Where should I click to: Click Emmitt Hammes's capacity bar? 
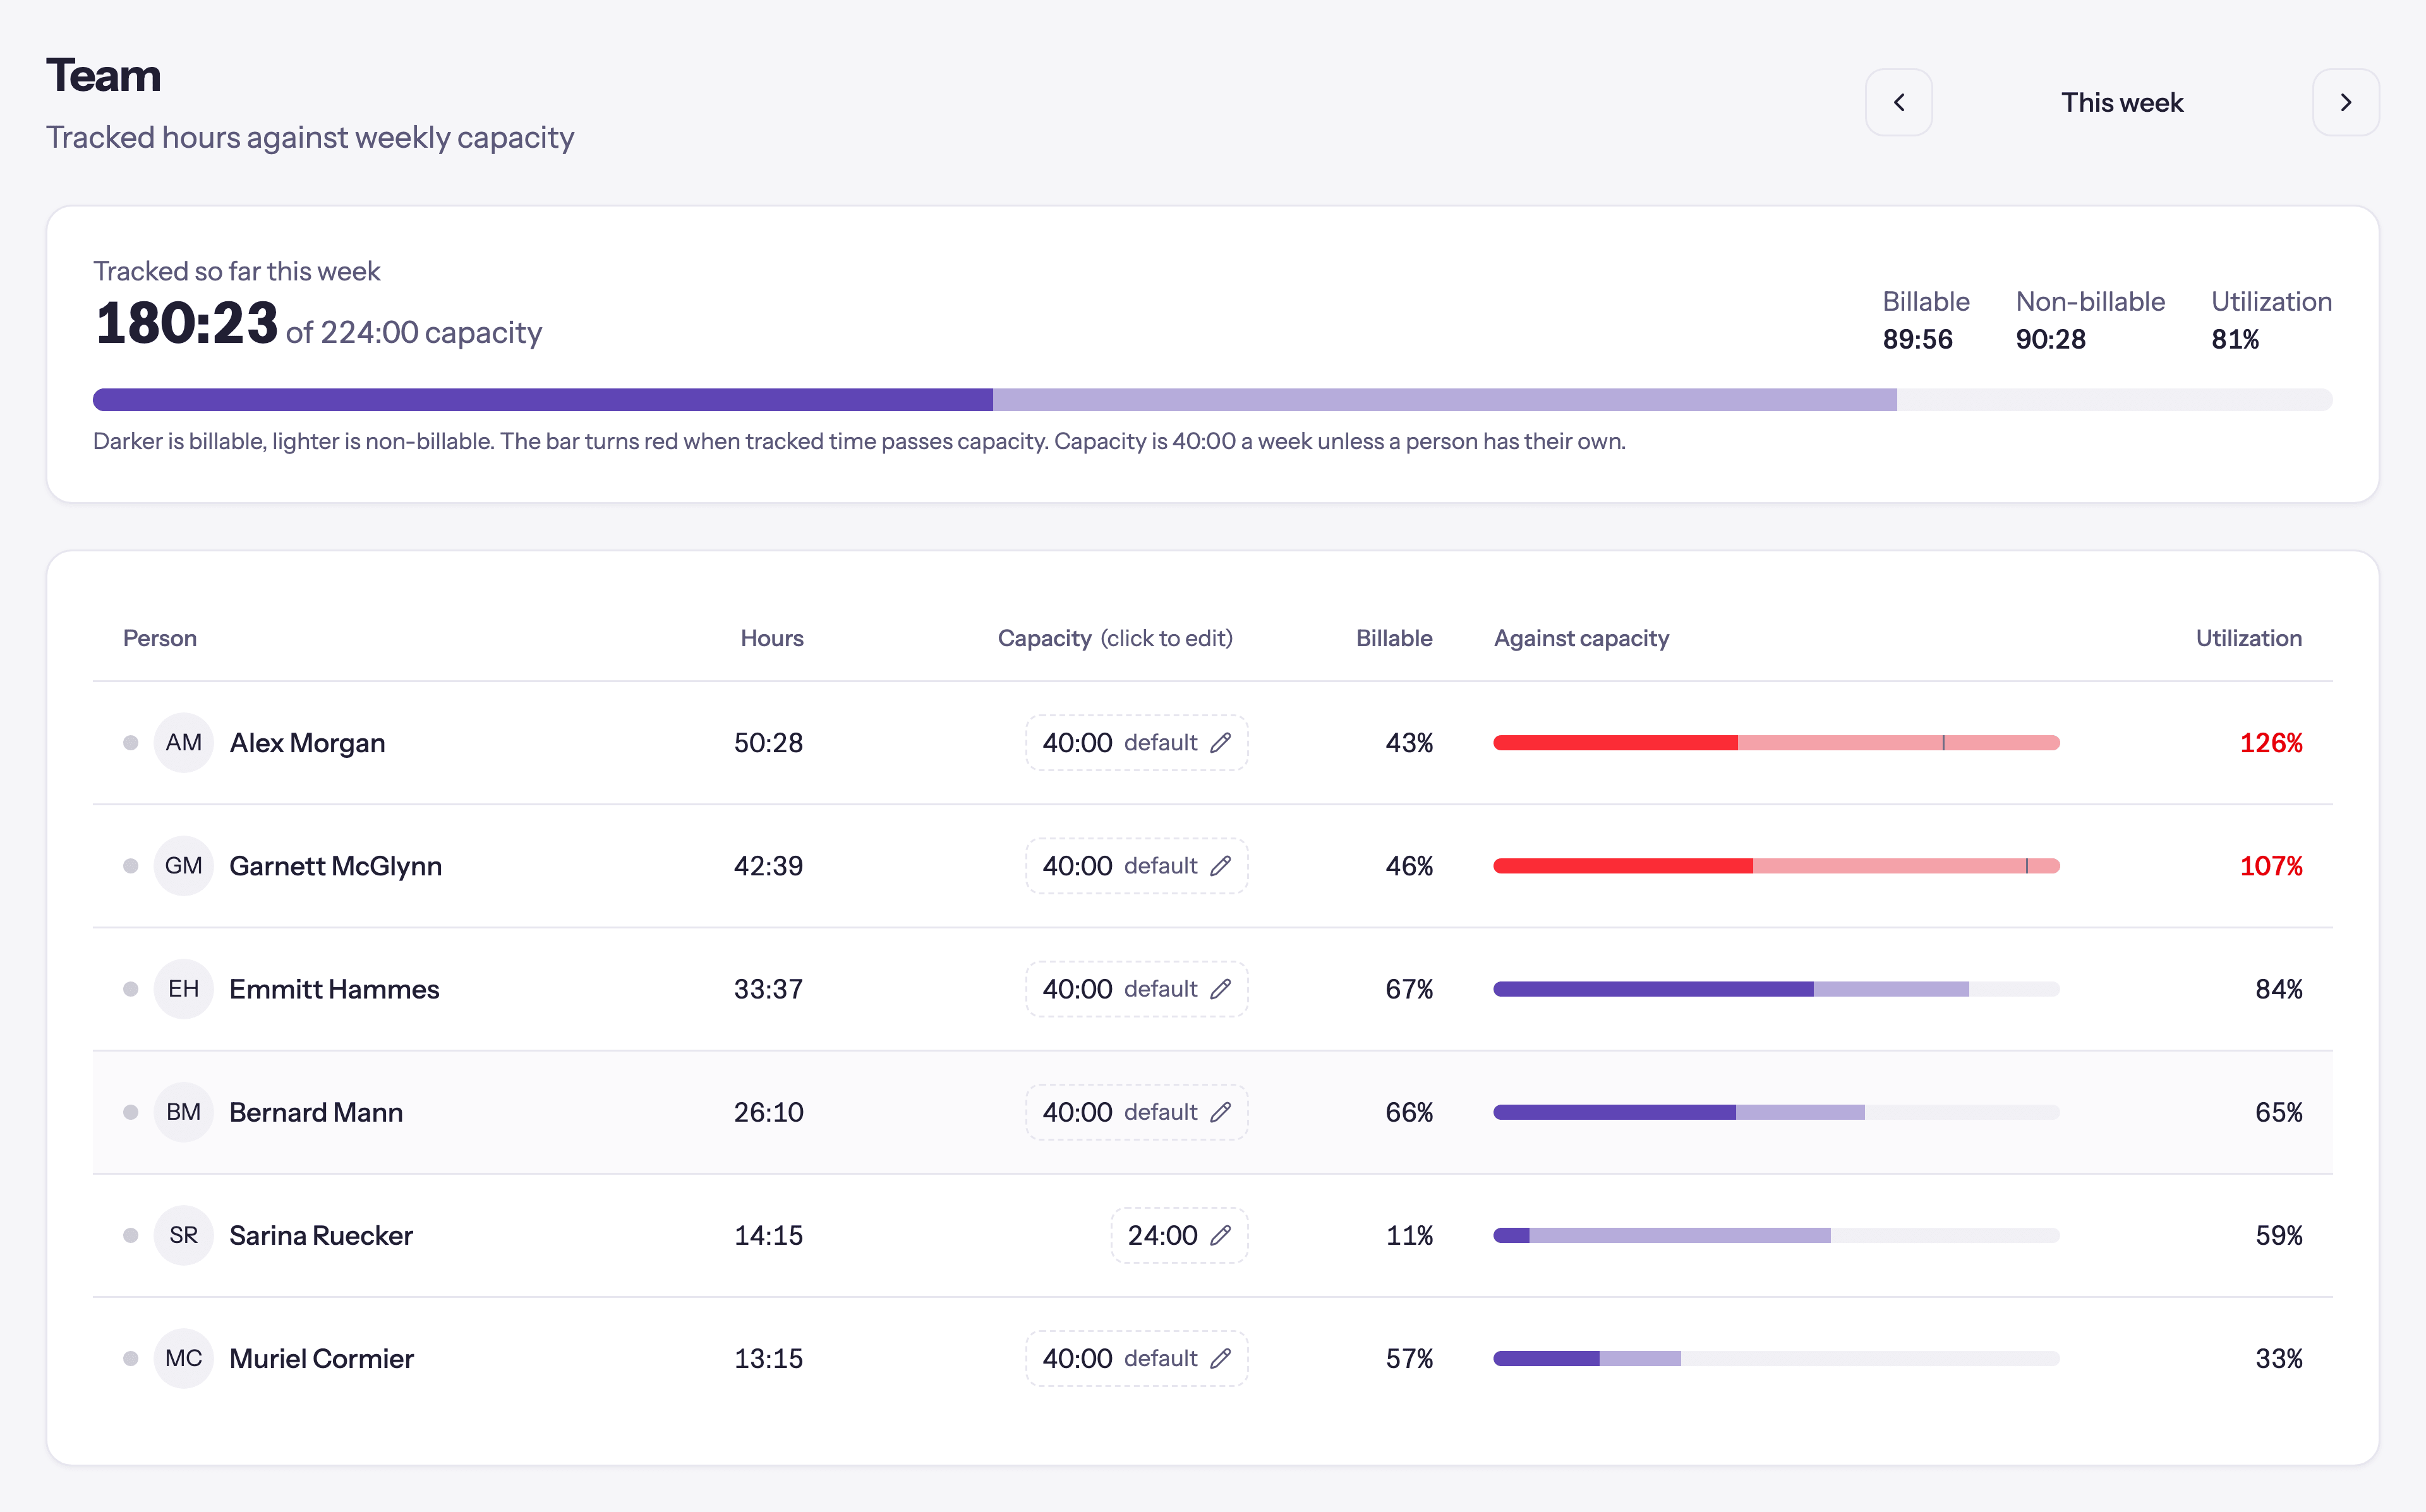point(1776,988)
